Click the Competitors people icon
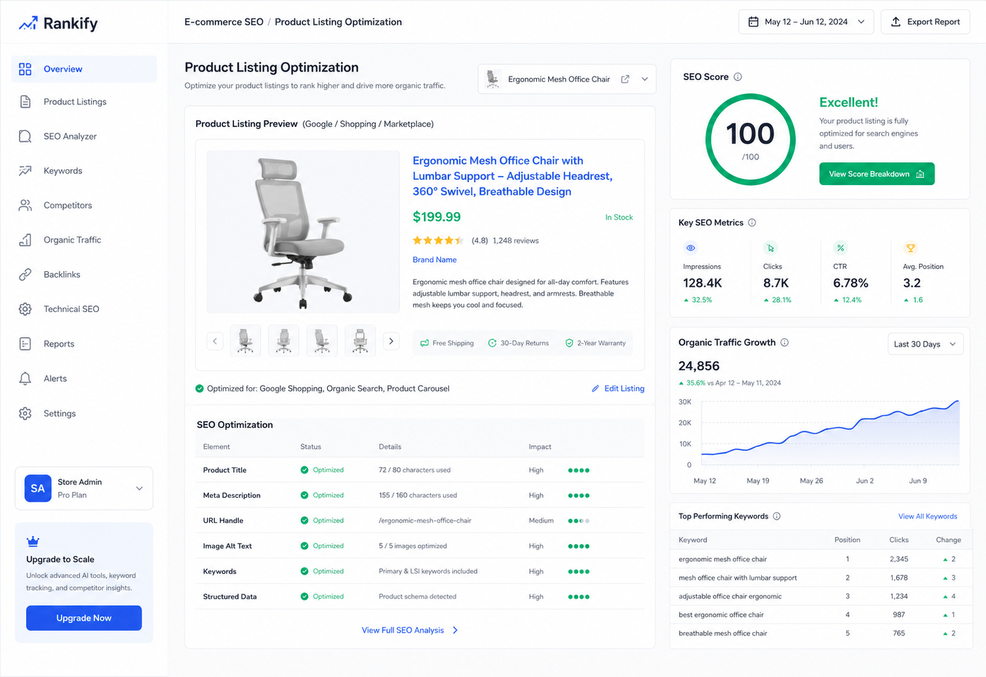Screen dimensions: 986x677 pyautogui.click(x=25, y=205)
